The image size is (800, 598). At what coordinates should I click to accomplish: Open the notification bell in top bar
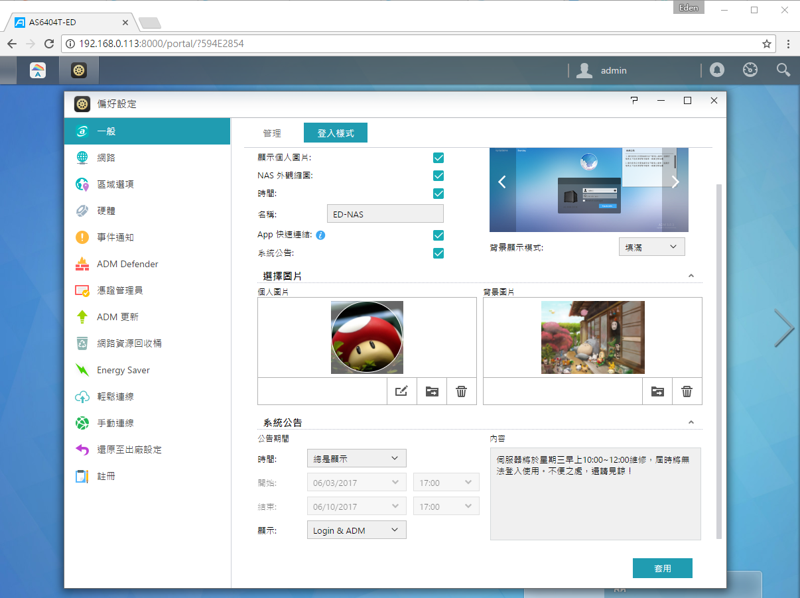[x=717, y=70]
